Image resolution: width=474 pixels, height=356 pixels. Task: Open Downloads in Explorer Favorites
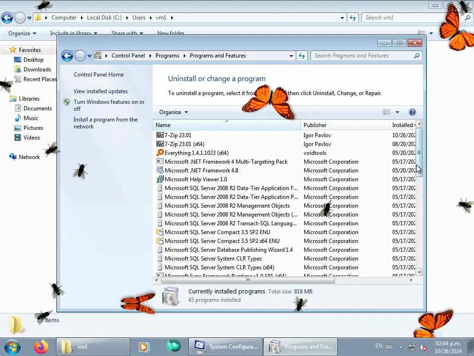37,70
